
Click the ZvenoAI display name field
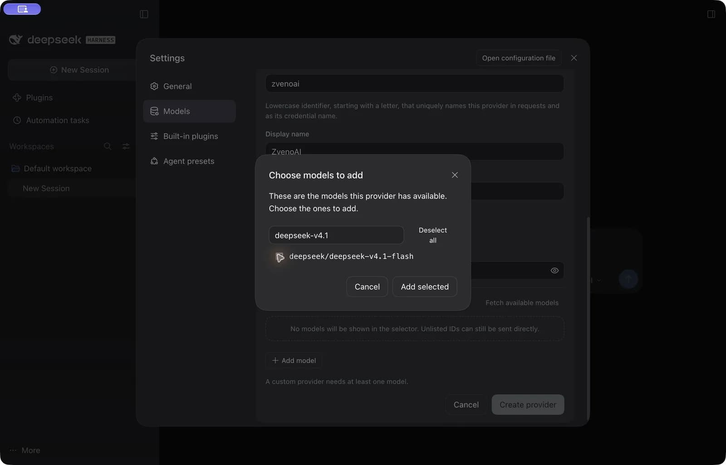click(x=415, y=152)
